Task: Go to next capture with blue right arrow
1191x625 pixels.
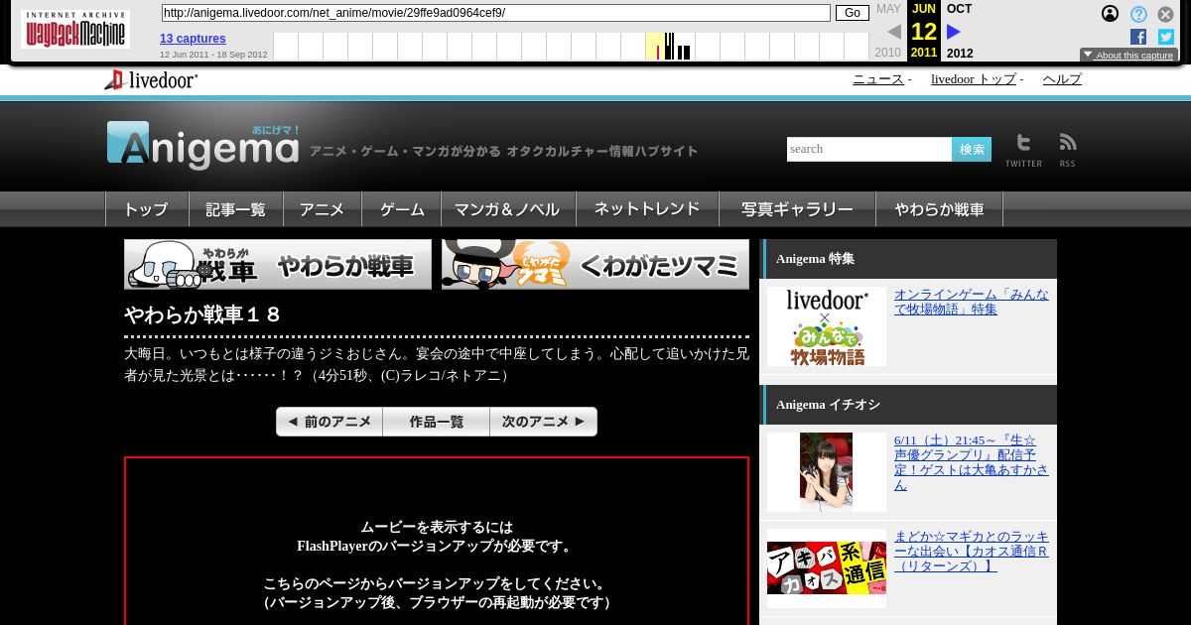Action: (x=954, y=32)
